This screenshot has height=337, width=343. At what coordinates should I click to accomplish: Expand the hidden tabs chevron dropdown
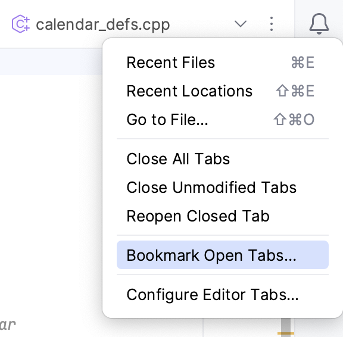[241, 24]
